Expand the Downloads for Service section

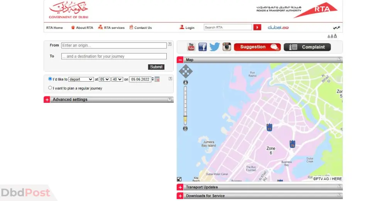180,196
